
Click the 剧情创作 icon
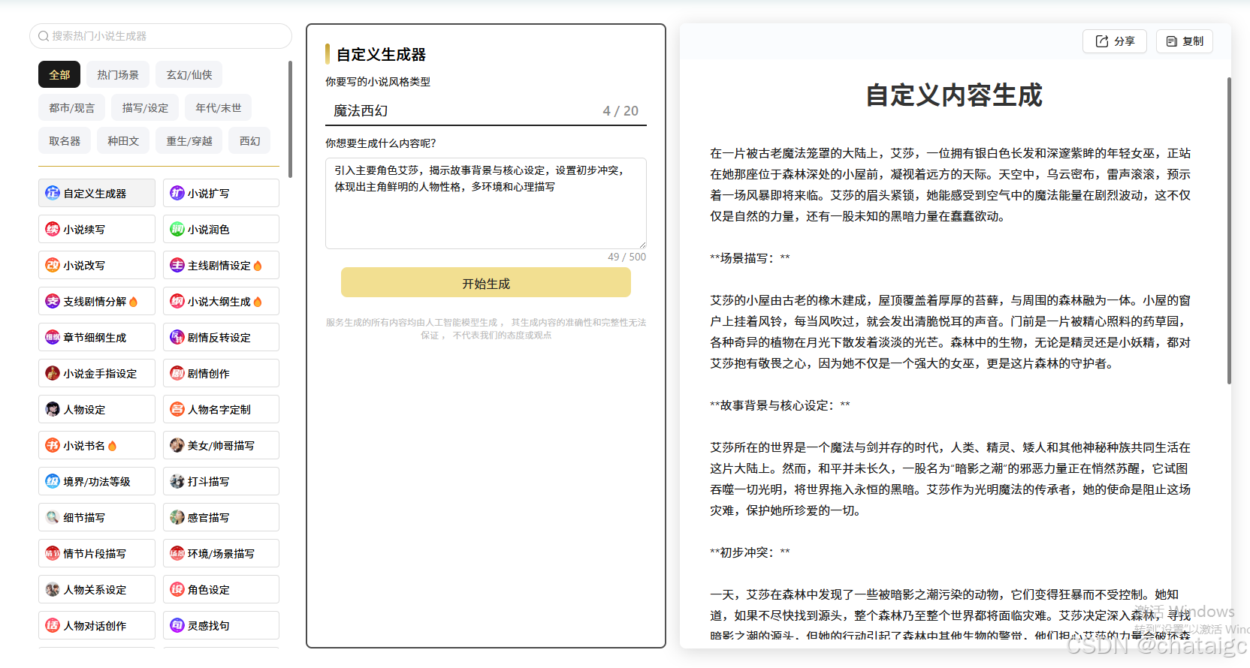[177, 373]
